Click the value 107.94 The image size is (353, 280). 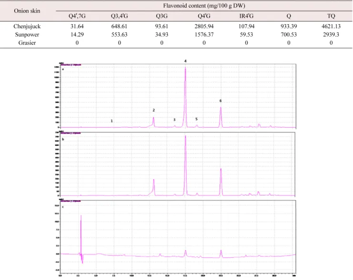point(246,26)
